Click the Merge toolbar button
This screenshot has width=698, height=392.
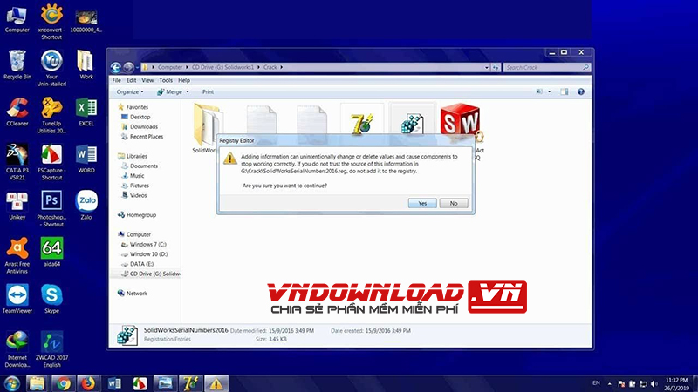169,92
